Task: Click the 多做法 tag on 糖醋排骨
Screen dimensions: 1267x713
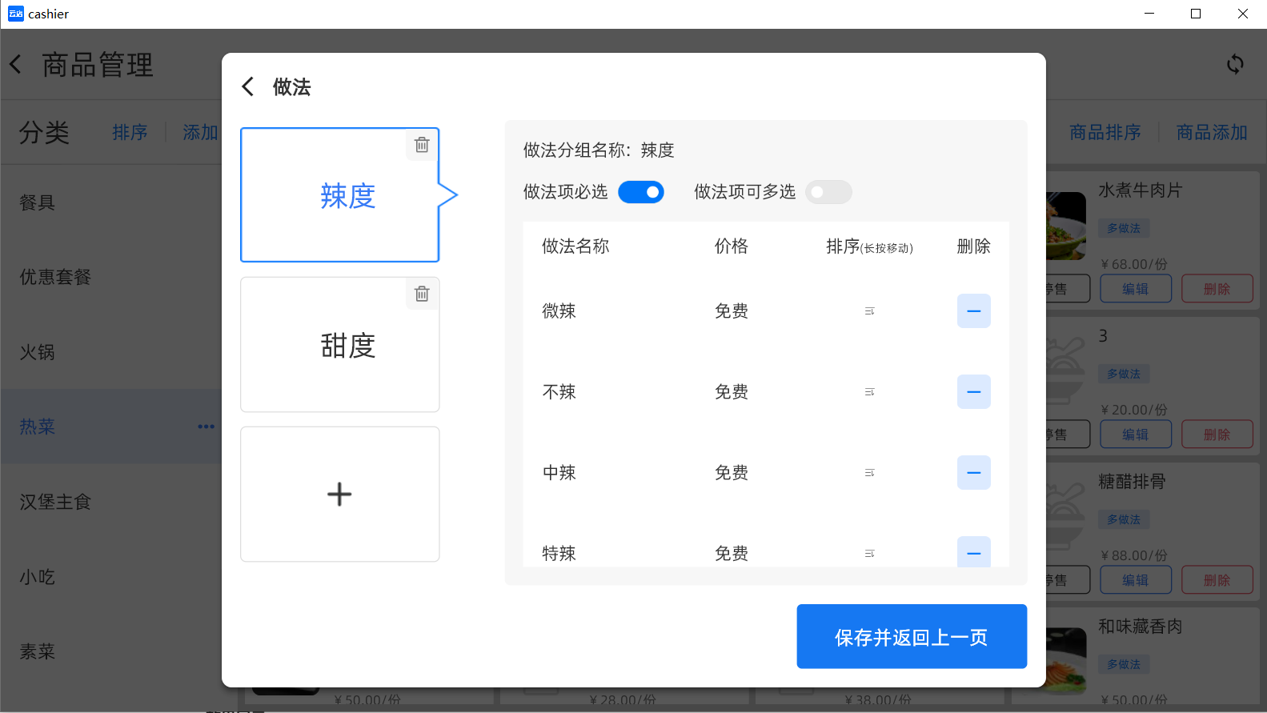Action: click(x=1124, y=519)
